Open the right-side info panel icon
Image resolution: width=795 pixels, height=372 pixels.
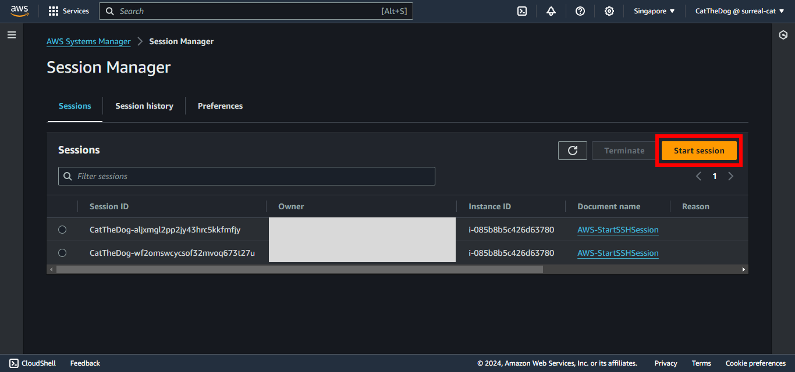[783, 35]
